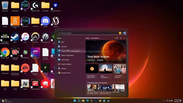Viewport: 183px width, 103px height.
Task: Open the Google Chrome desktop shortcut
Action: click(x=5, y=53)
